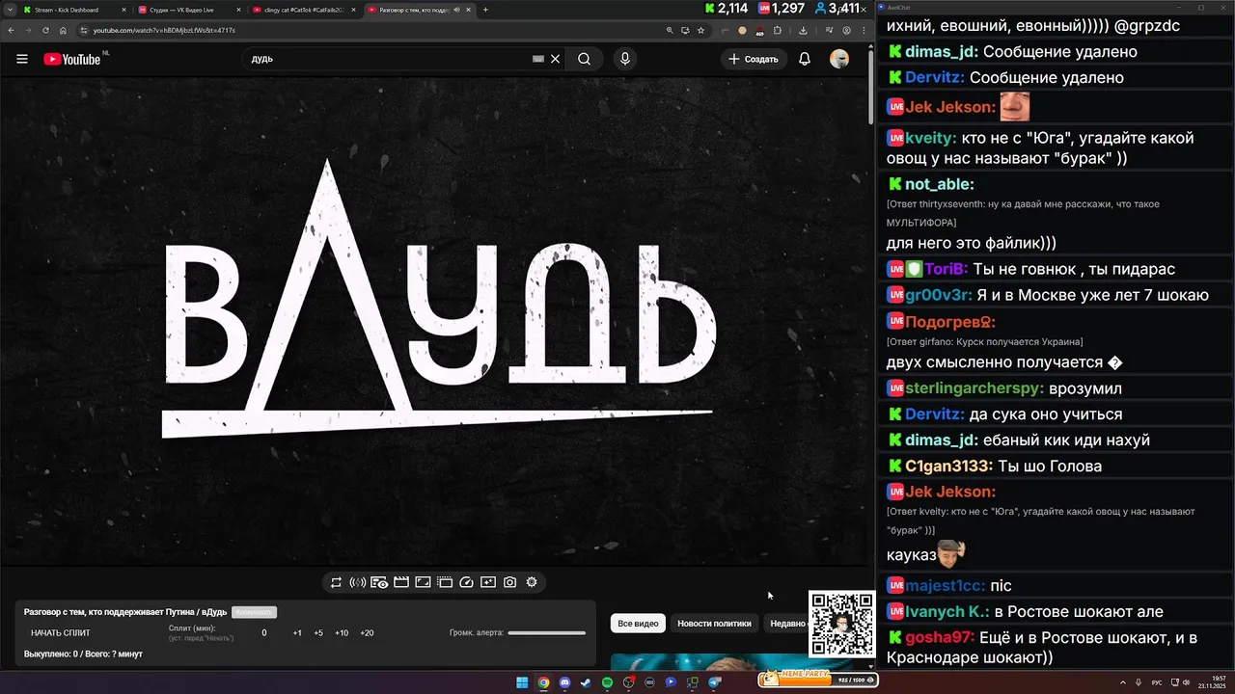Open Steam from the taskbar
The width and height of the screenshot is (1235, 694).
586,682
